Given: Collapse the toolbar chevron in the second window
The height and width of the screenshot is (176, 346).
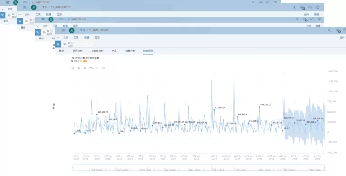Looking at the screenshot, I should point(20,15).
